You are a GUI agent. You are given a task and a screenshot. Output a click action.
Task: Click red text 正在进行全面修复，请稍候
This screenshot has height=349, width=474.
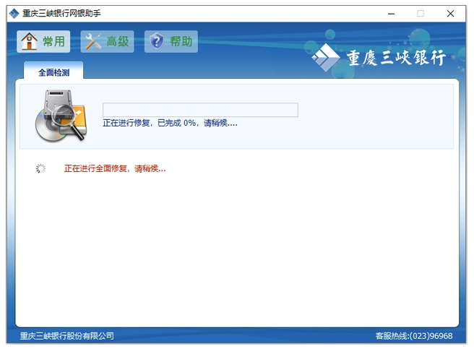click(115, 168)
